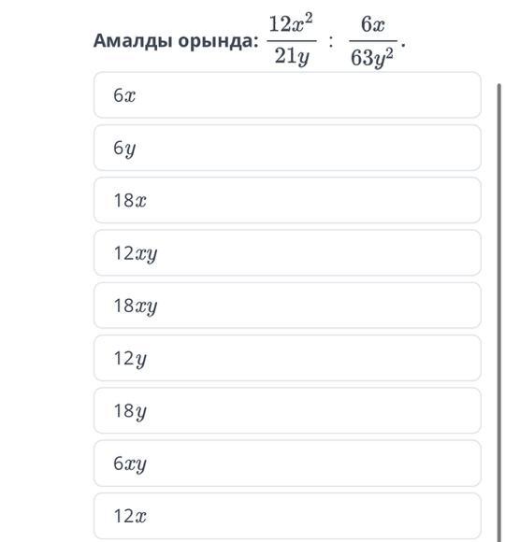Choose the 18x answer option
The image size is (505, 542).
(287, 200)
